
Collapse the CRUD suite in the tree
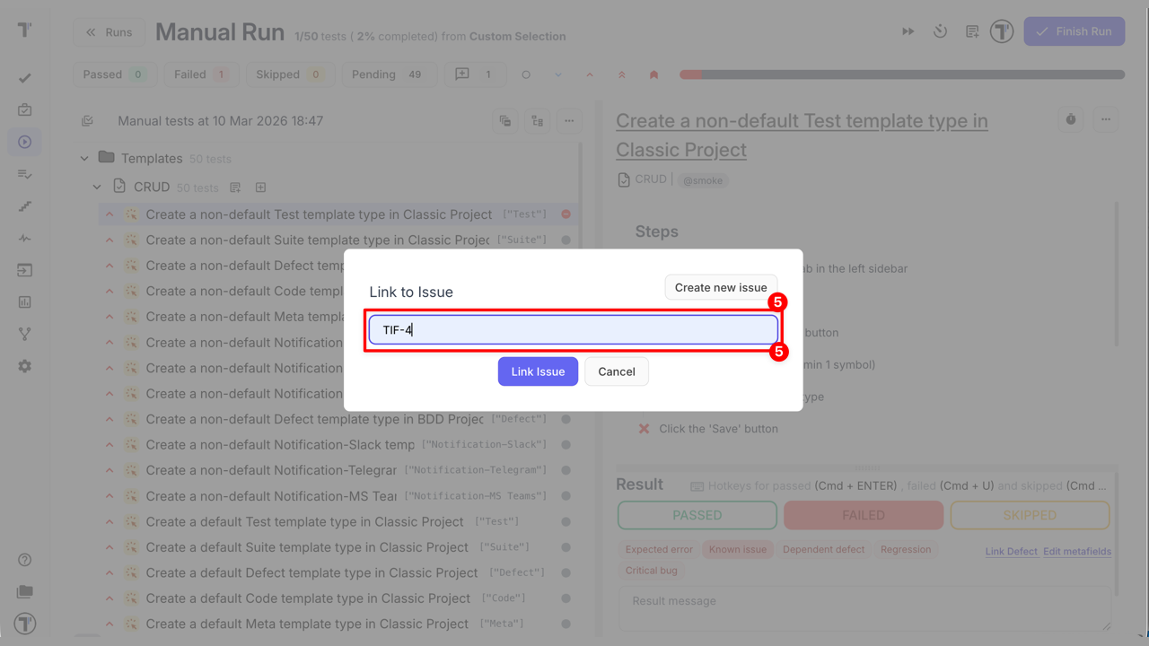[x=96, y=187]
